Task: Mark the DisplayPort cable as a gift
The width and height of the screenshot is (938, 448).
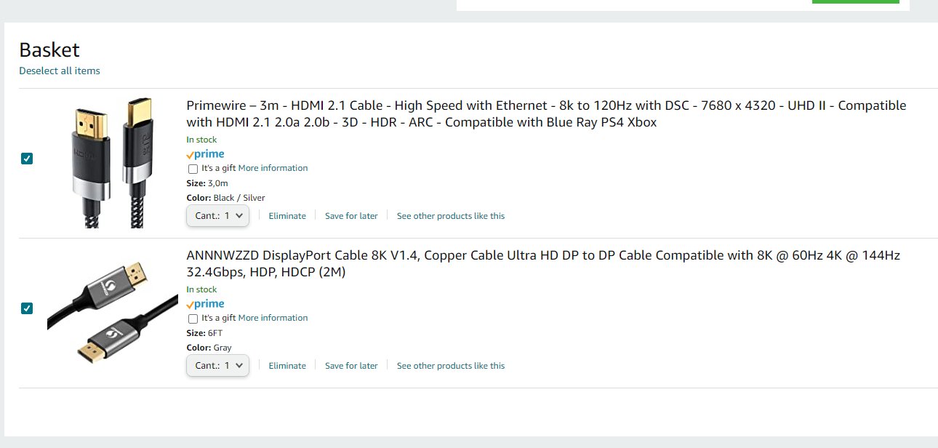Action: tap(193, 319)
